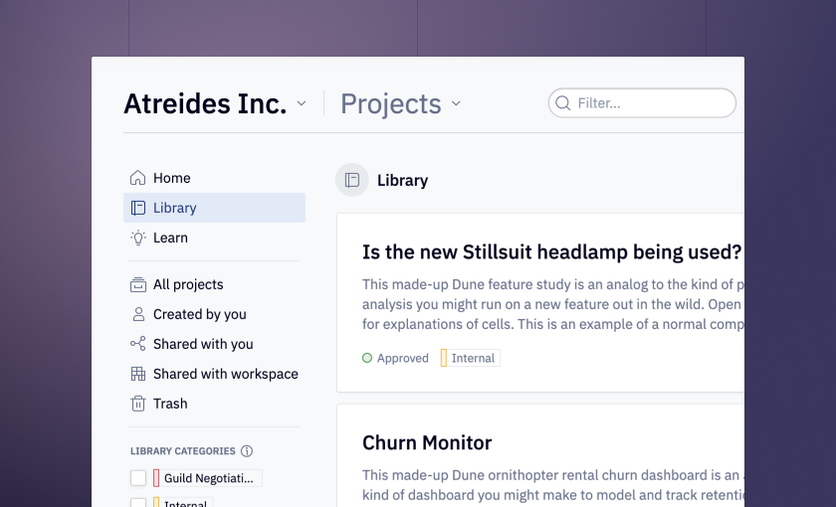
Task: Click the yellow Internal tag swatch
Action: point(444,358)
